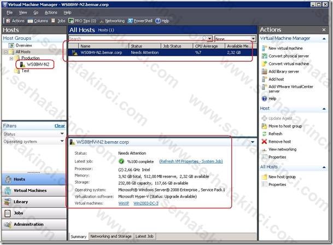
Task: Collapse the All Hosts tree node
Action: coord(6,52)
